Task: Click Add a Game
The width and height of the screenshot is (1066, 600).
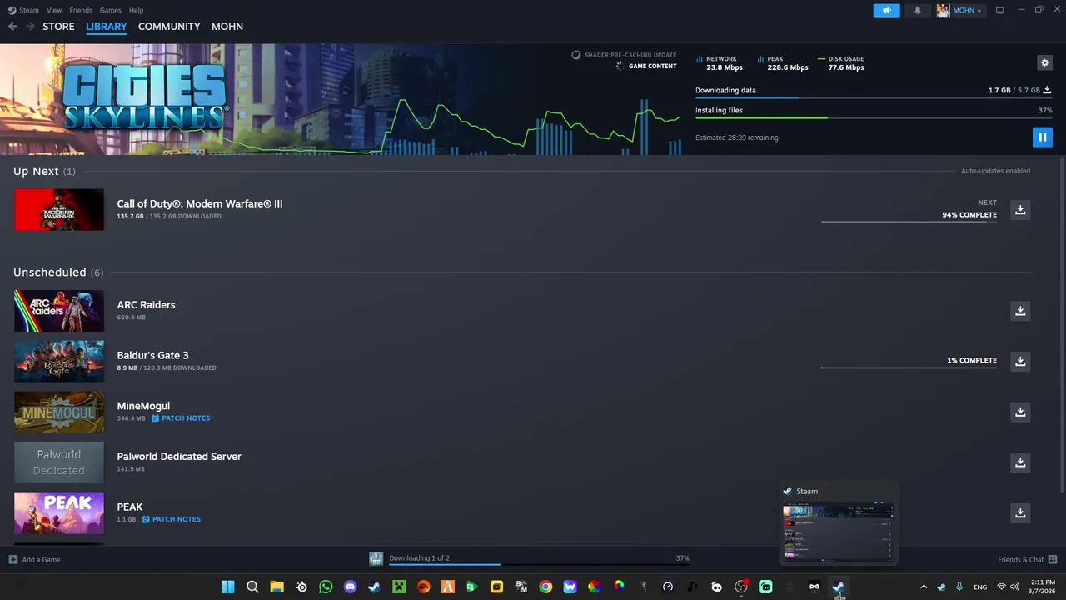Action: (35, 559)
